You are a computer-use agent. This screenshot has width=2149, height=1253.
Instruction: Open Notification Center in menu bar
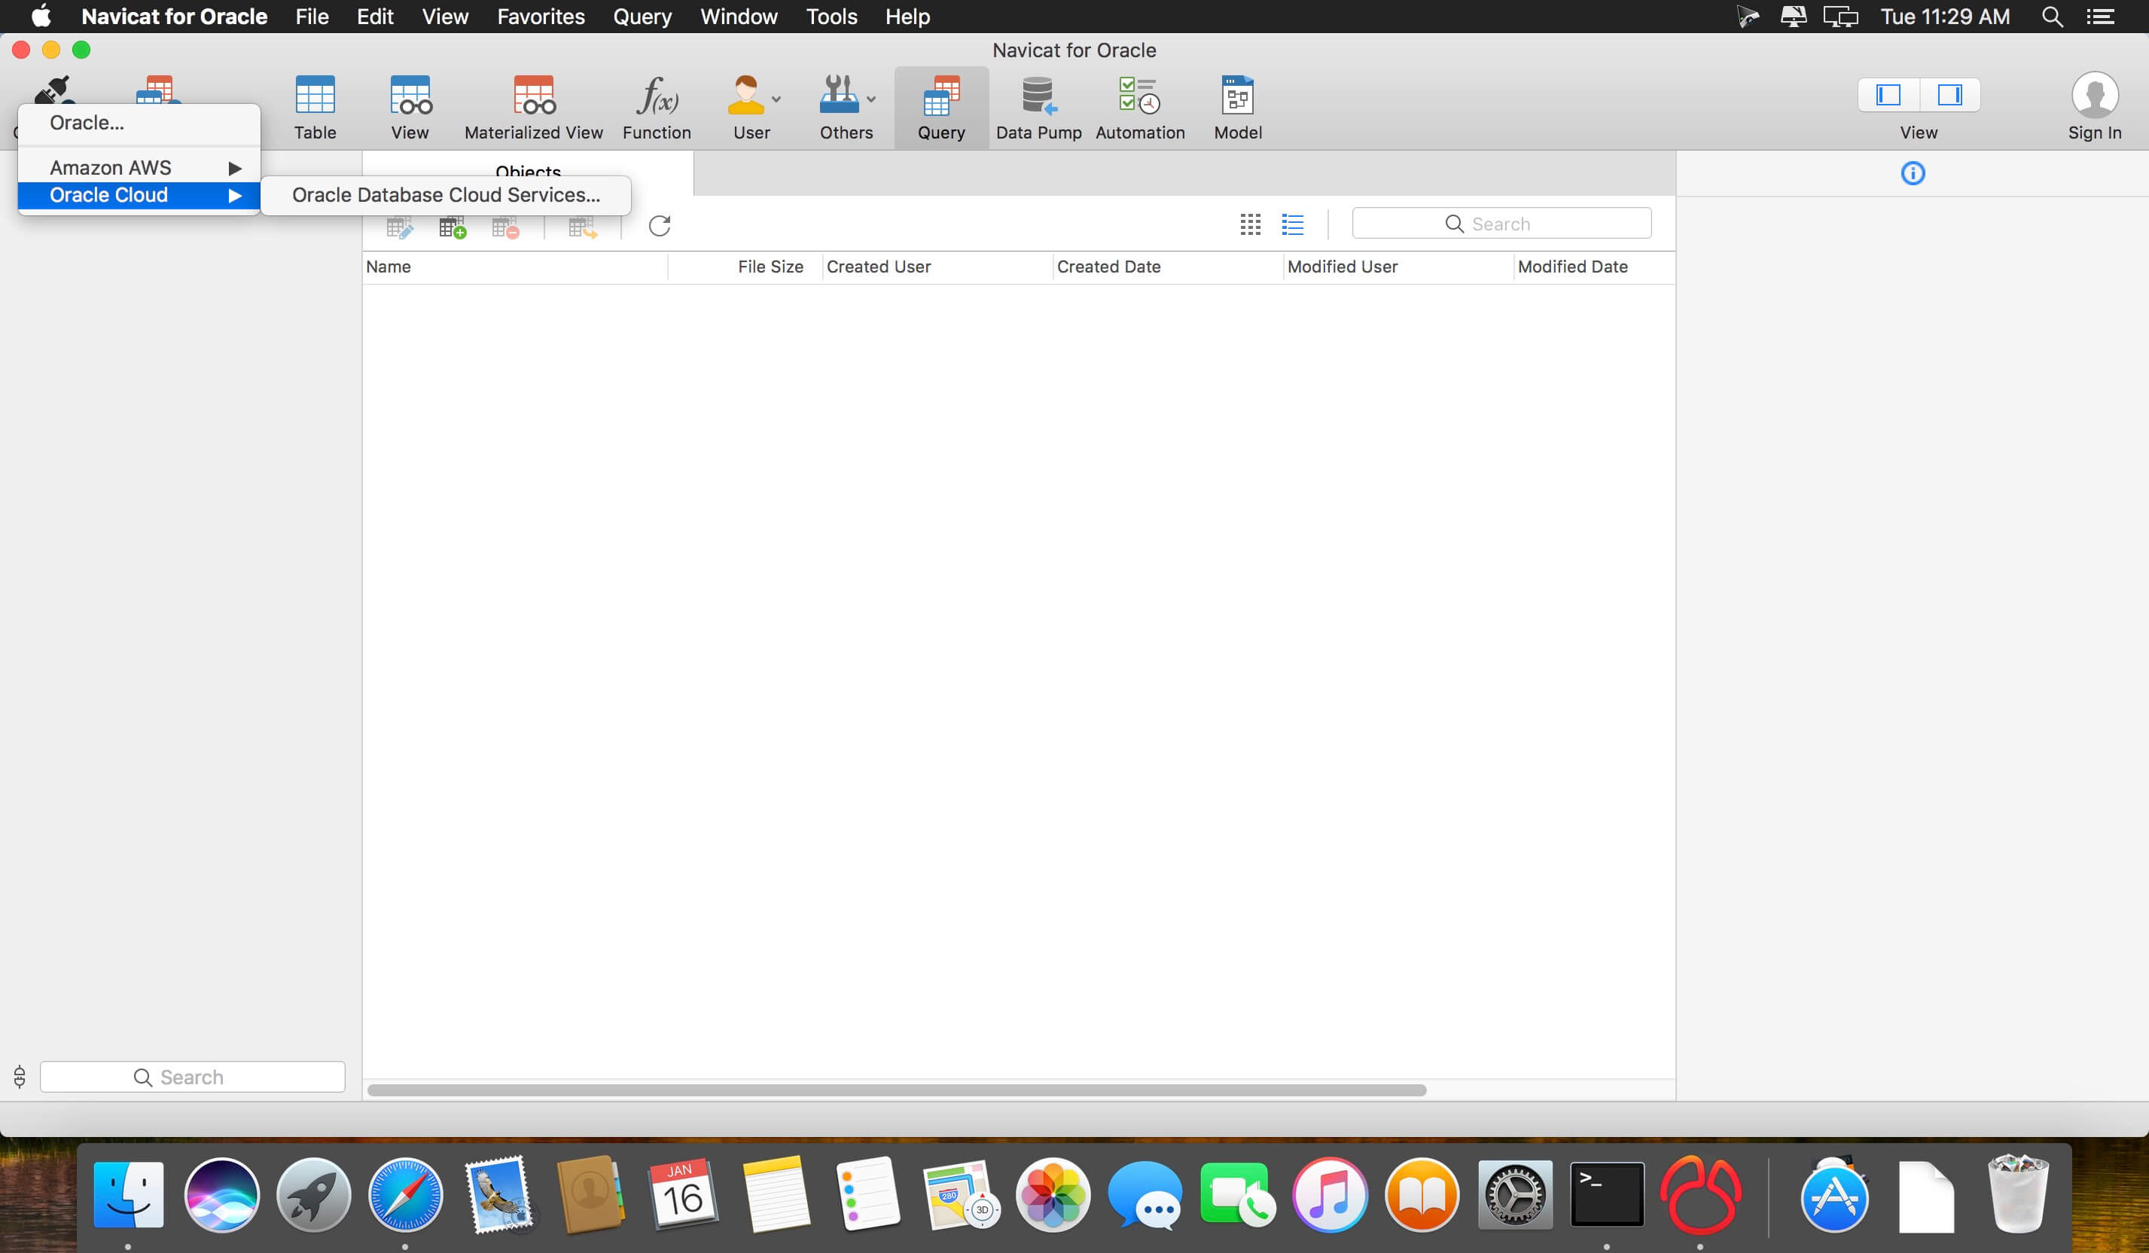point(2100,17)
